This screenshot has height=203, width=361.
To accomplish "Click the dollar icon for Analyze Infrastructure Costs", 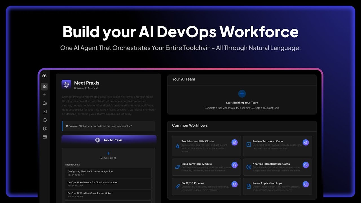I will tap(249, 167).
